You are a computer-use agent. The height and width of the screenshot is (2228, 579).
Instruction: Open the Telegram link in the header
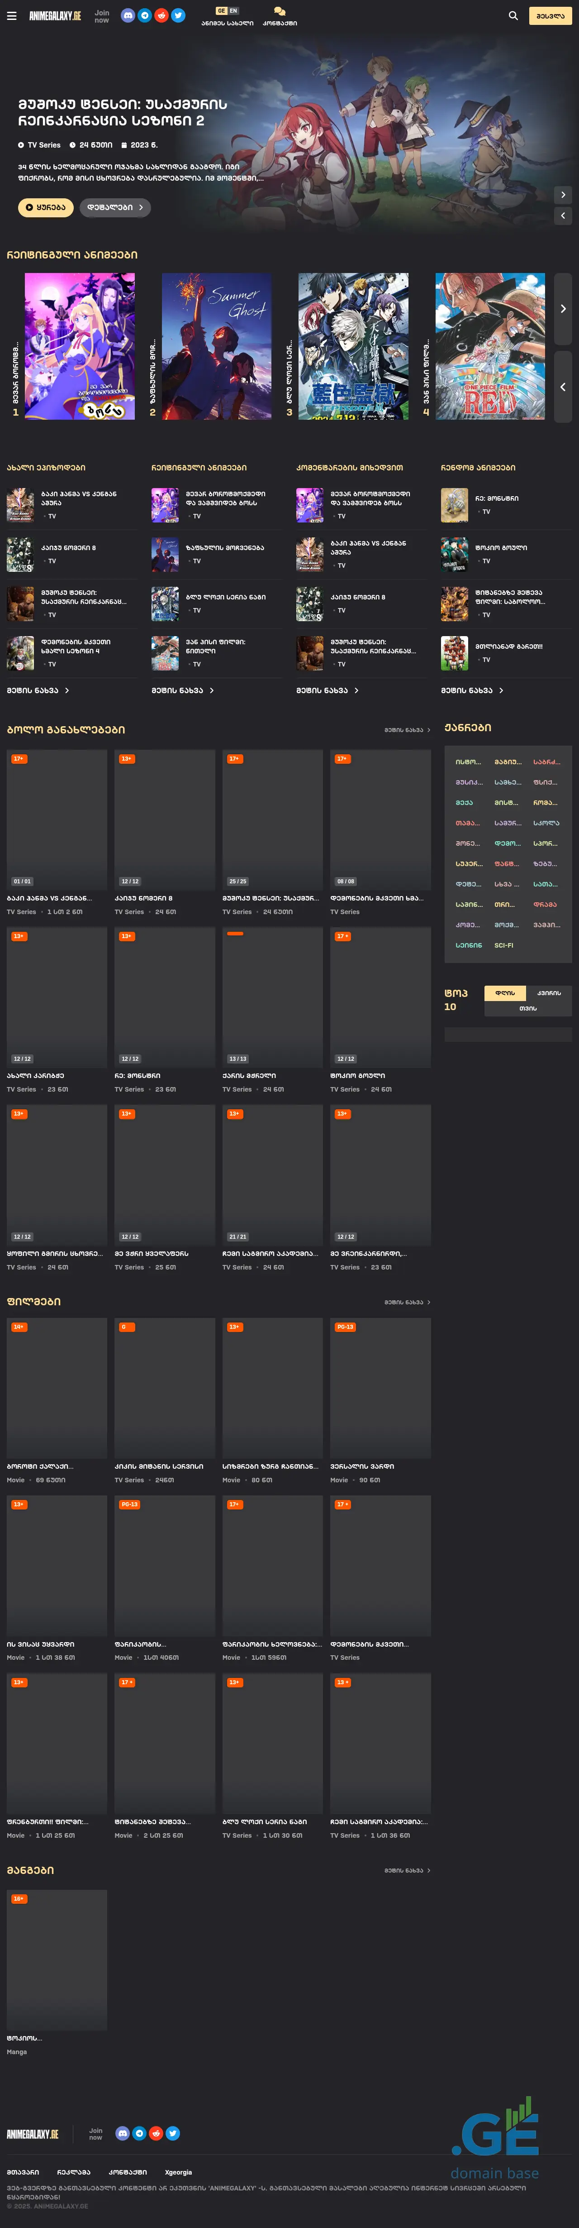[x=144, y=15]
